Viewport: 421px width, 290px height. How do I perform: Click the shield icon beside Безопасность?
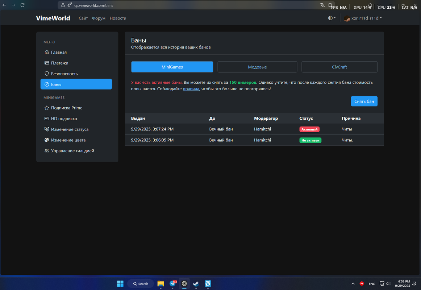coord(47,74)
